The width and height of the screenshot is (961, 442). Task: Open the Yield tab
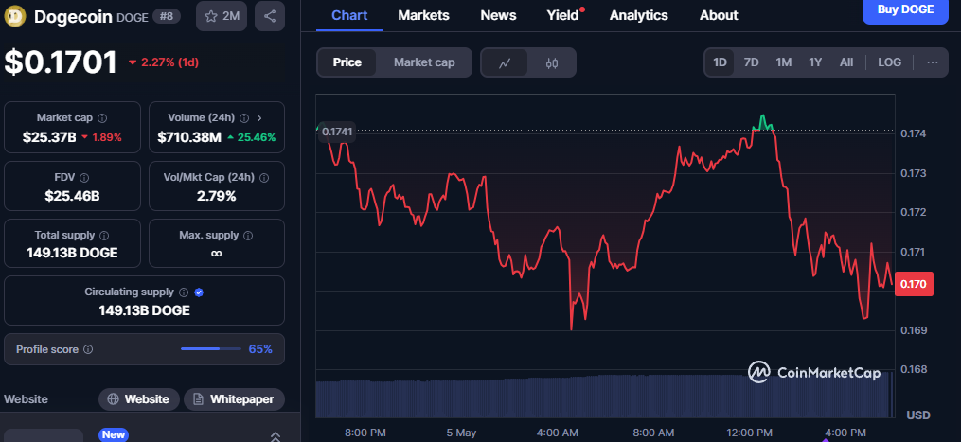click(x=564, y=15)
